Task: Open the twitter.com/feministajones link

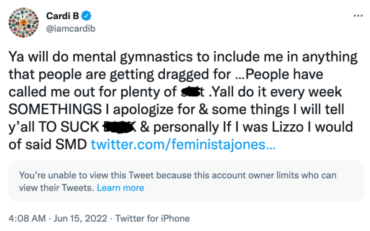Action: point(183,144)
